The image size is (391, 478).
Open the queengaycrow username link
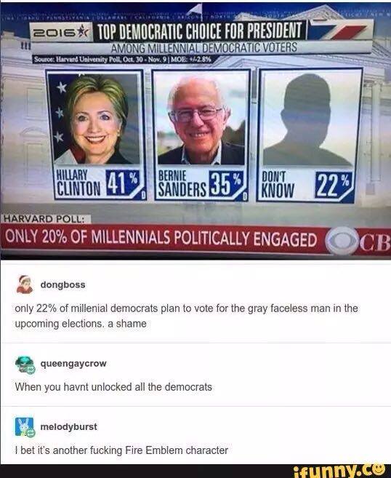tap(73, 363)
